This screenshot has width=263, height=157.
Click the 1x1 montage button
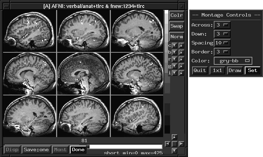pos(217,70)
